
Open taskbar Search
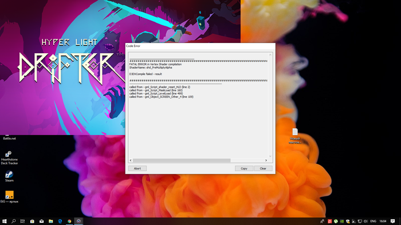(x=14, y=221)
